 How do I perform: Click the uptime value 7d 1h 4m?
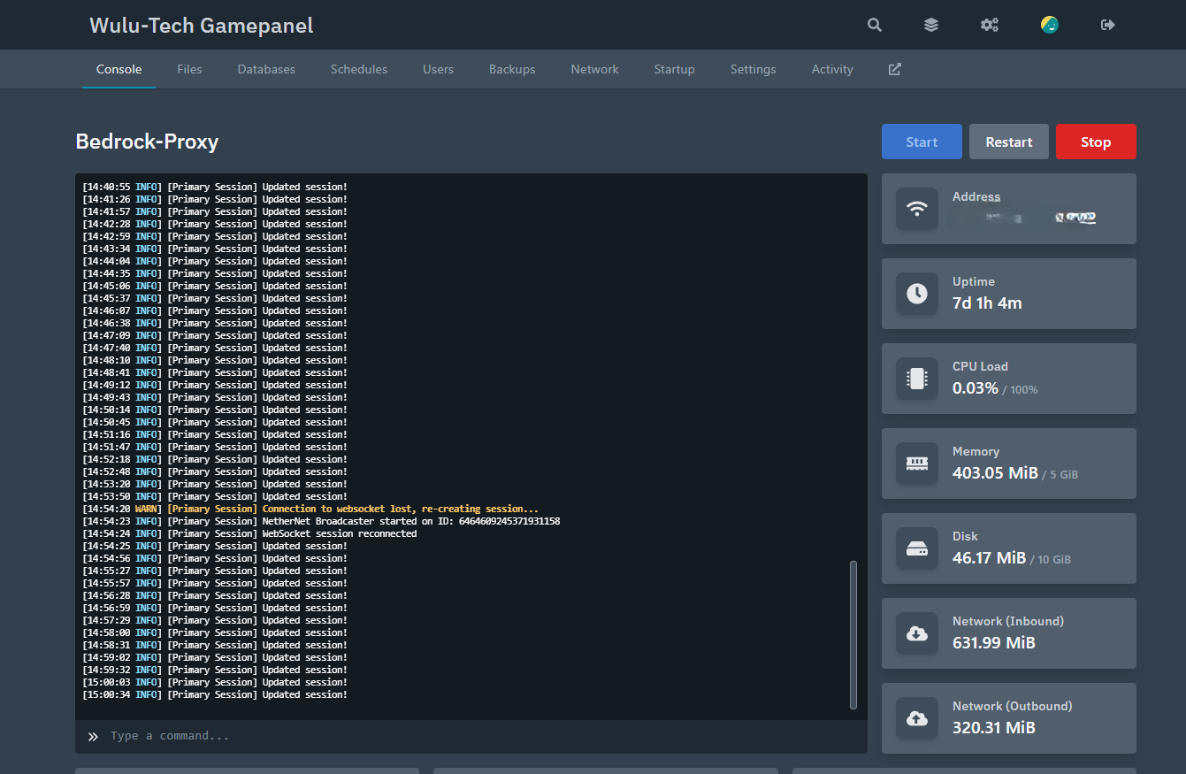(987, 303)
